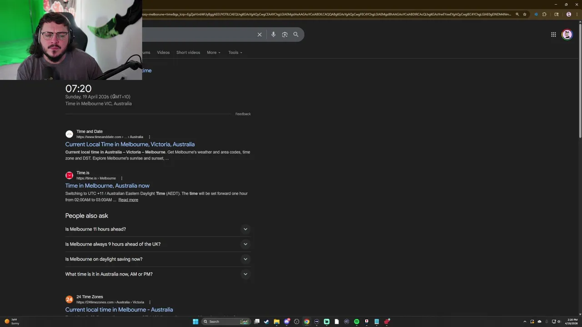
Task: Open the Chrome profile avatar in toolbar
Action: click(568, 14)
